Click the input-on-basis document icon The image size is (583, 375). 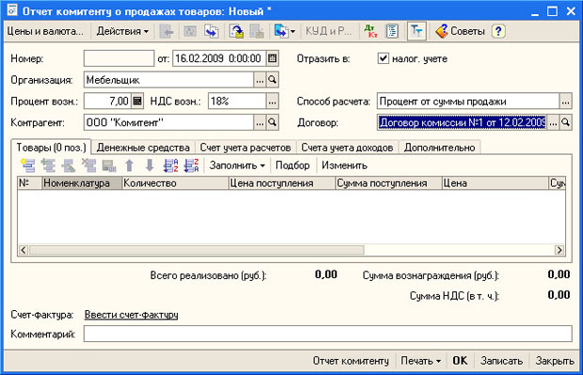[281, 31]
